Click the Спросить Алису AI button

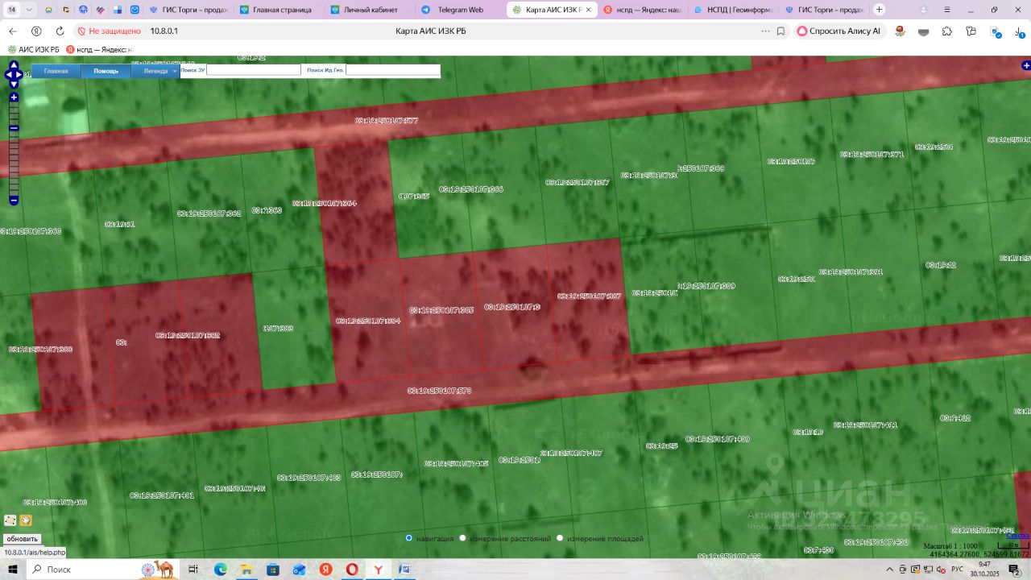[838, 31]
